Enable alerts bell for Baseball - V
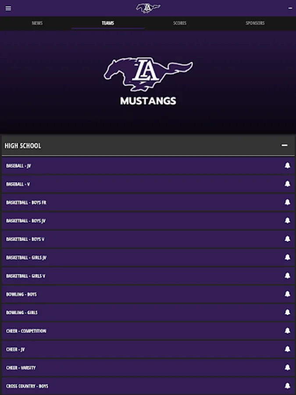296x395 pixels. click(287, 184)
